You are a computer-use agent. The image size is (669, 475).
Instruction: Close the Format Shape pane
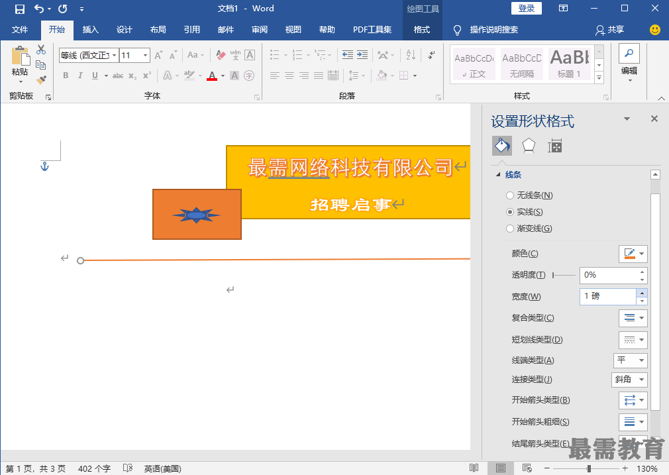coord(654,119)
